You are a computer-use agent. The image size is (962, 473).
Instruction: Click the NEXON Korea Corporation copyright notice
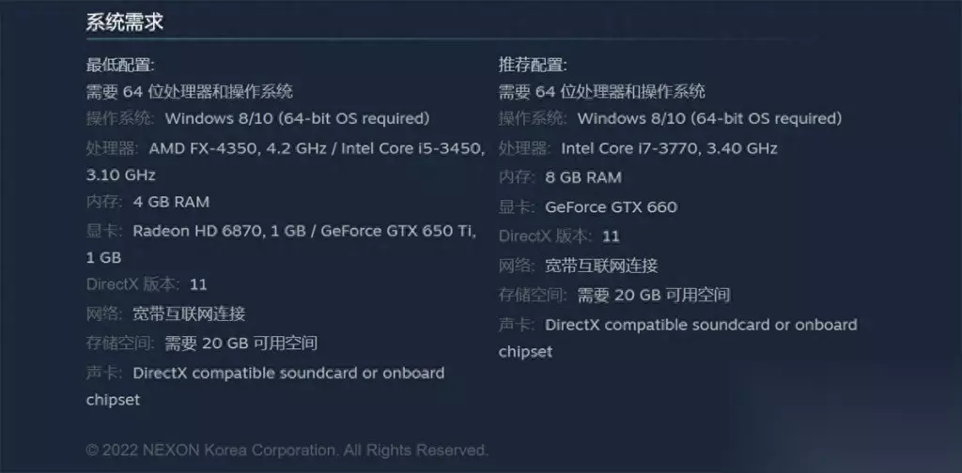pos(287,450)
